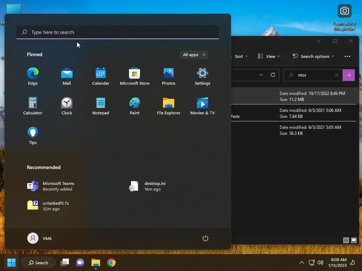This screenshot has height=271, width=362.
Task: Open network status in system tray
Action: (x=312, y=263)
